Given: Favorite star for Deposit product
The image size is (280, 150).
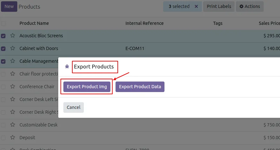Looking at the screenshot, I should coord(12,137).
